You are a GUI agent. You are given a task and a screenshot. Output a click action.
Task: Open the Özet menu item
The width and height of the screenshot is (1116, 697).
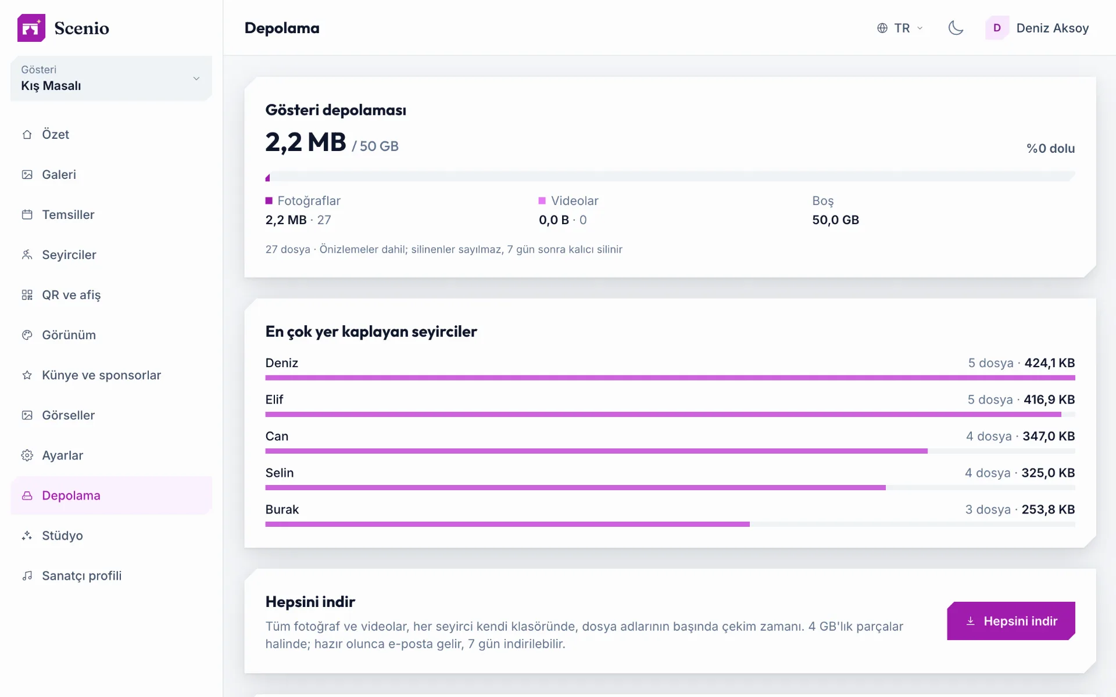[111, 135]
